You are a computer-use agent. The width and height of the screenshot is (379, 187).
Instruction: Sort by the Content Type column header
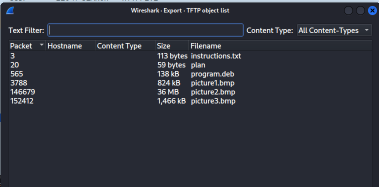(125, 45)
